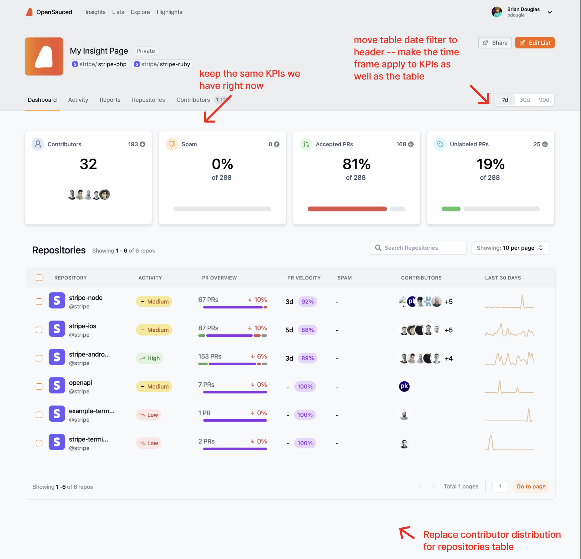This screenshot has width=581, height=559.
Task: Check the stripe-ios row checkbox
Action: (x=39, y=330)
